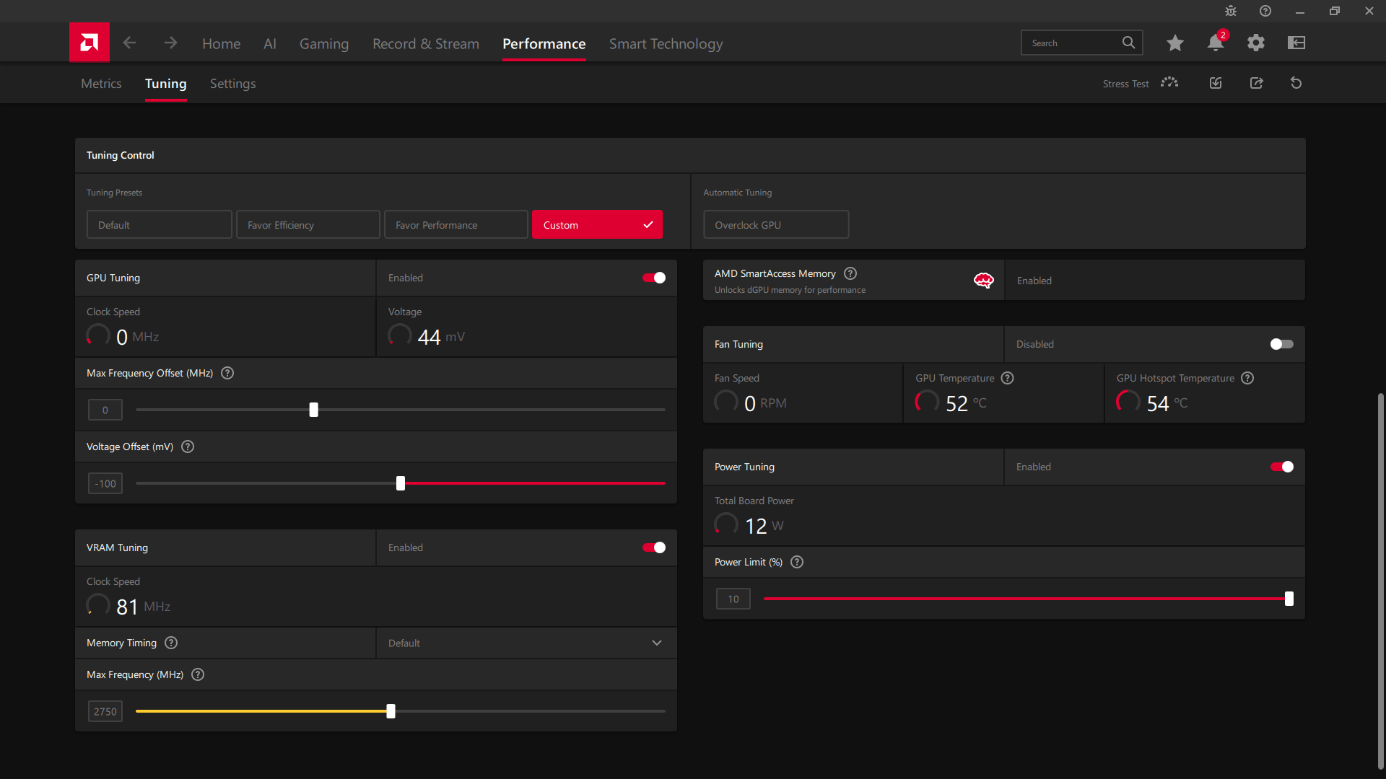1386x779 pixels.
Task: Click the VRAM Max Frequency slider handle
Action: click(x=391, y=711)
